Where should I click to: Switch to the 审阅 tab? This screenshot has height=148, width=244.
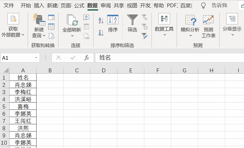point(106,5)
